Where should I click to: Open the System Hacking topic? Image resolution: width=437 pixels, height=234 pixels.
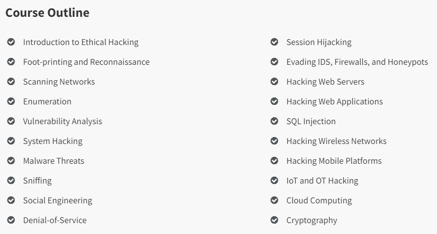[53, 141]
